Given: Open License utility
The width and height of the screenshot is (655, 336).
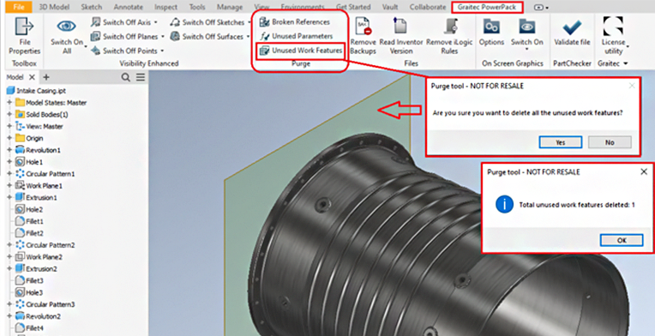Looking at the screenshot, I should tap(613, 36).
